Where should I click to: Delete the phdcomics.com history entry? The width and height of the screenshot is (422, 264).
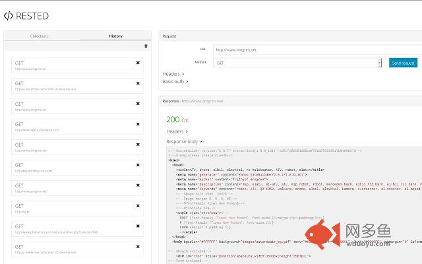tap(138, 226)
